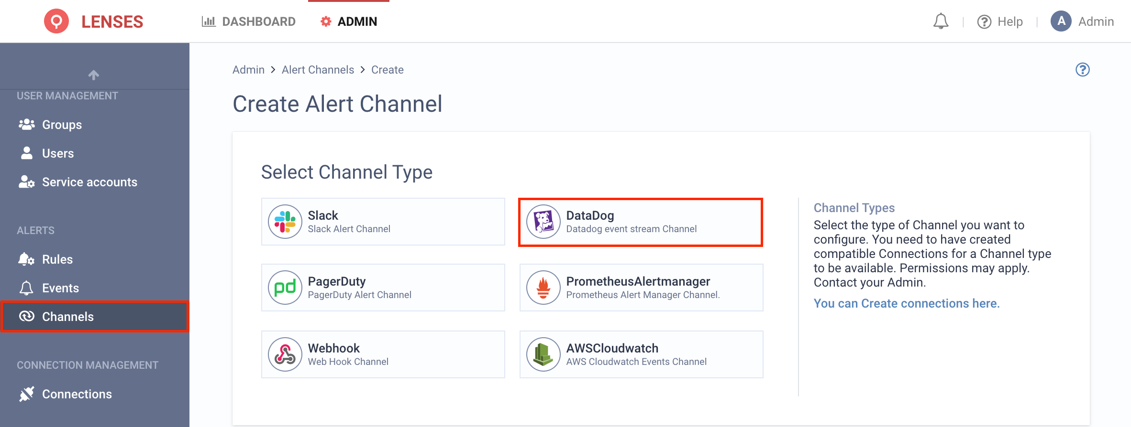This screenshot has height=427, width=1131.
Task: Click LENSES brand name
Action: (112, 21)
